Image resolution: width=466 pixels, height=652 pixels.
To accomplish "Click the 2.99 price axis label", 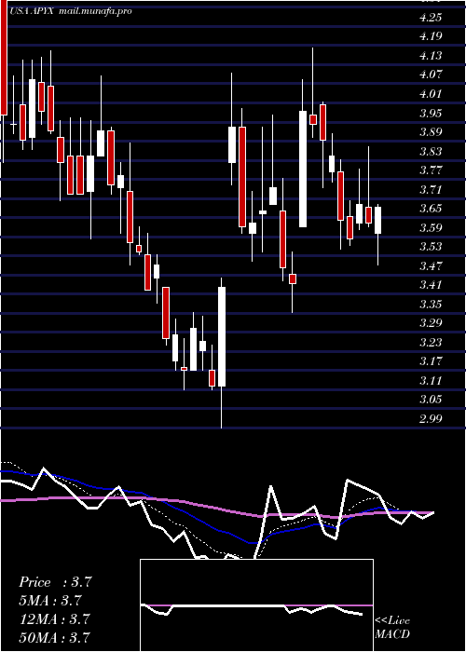I will [431, 418].
